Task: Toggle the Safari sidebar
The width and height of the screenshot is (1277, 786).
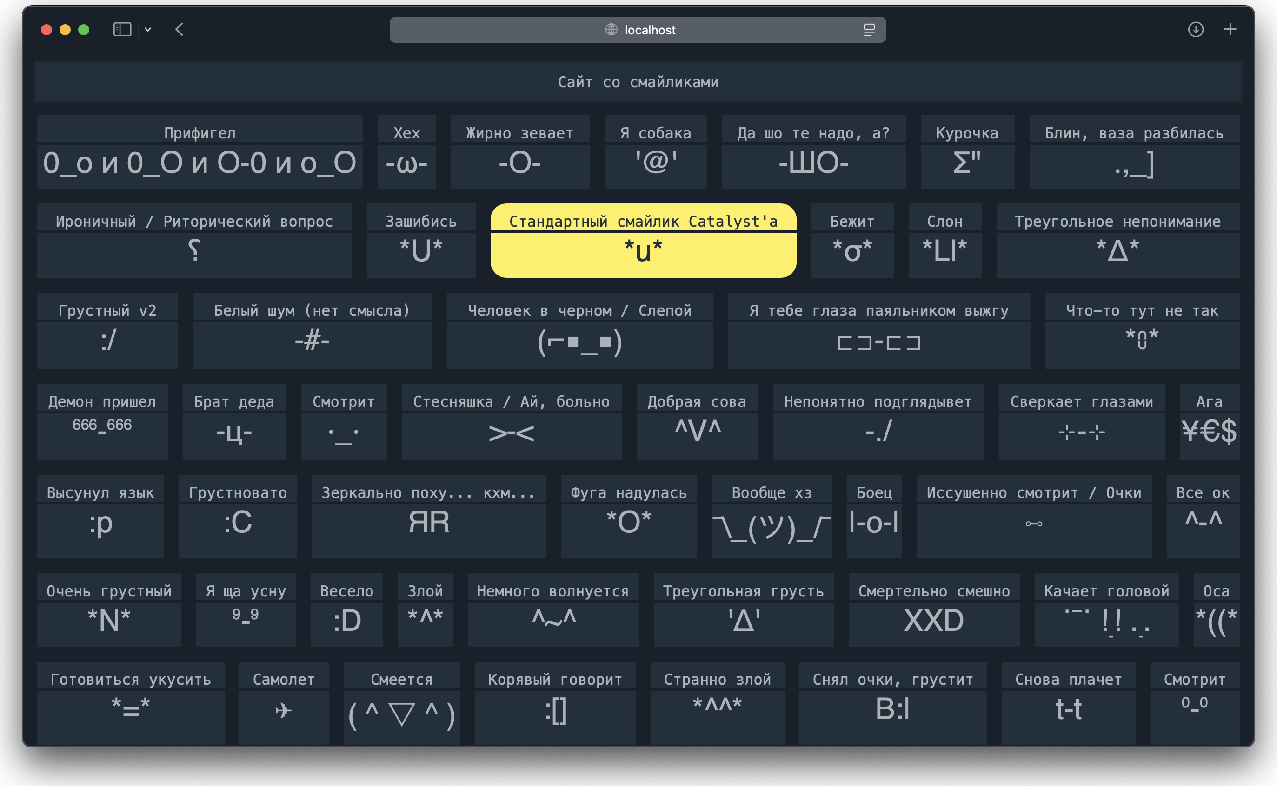Action: pyautogui.click(x=122, y=29)
